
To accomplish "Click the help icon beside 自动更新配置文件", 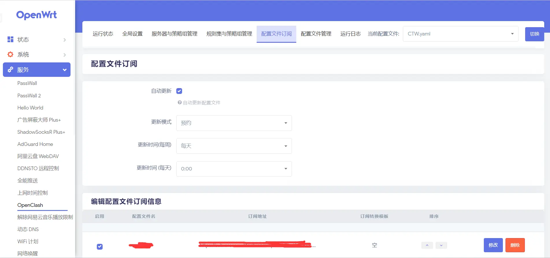I will [x=179, y=103].
